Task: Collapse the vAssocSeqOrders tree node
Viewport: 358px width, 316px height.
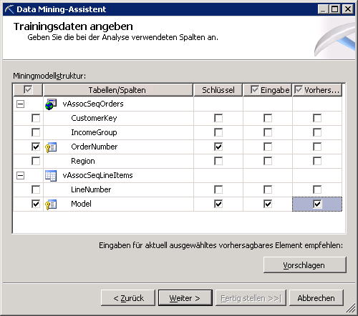Action: click(x=20, y=104)
